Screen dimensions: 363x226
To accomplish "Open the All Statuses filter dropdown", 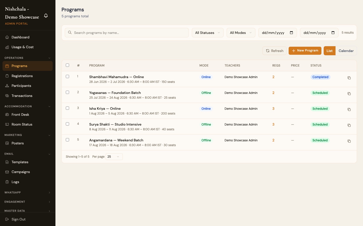I will click(x=208, y=33).
